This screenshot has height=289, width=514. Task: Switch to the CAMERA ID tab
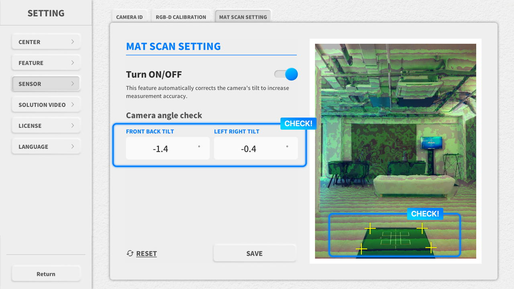click(129, 17)
